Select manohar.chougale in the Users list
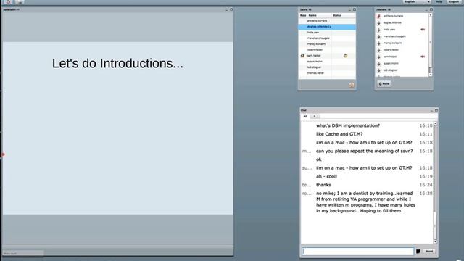This screenshot has height=261, width=464. coord(327,38)
